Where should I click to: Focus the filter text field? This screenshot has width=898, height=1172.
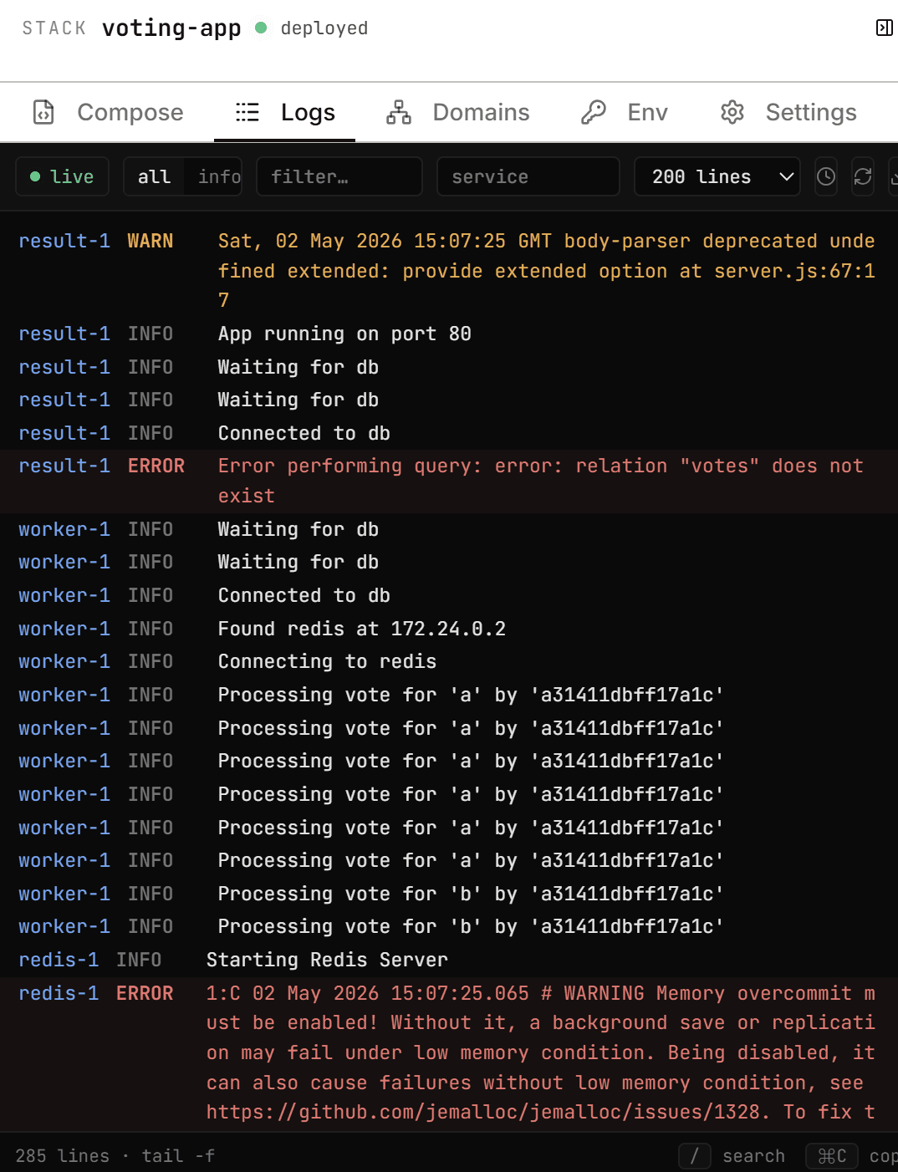tap(339, 176)
